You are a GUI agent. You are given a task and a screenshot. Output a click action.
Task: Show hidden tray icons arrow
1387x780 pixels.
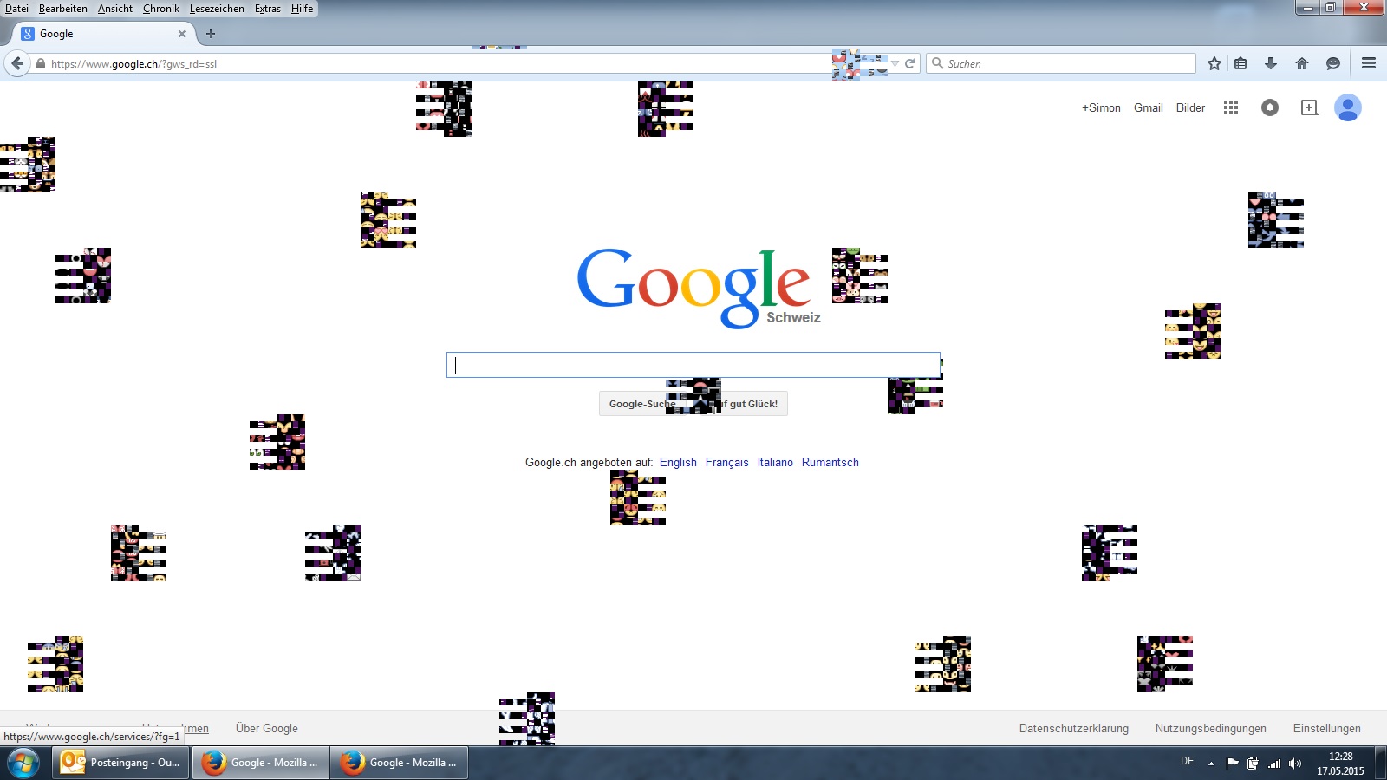click(1211, 764)
